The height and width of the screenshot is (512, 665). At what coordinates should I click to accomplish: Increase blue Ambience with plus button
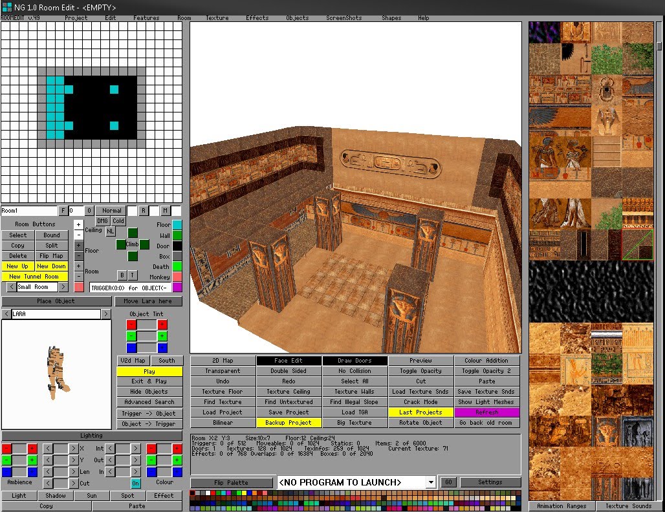(x=32, y=472)
